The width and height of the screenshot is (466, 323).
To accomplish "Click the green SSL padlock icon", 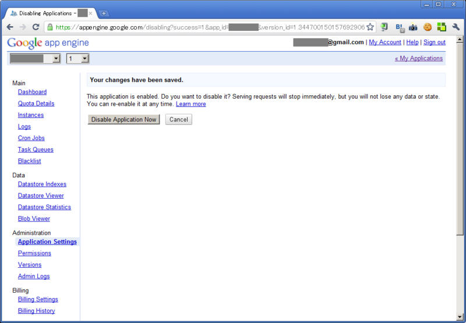I will pos(50,27).
